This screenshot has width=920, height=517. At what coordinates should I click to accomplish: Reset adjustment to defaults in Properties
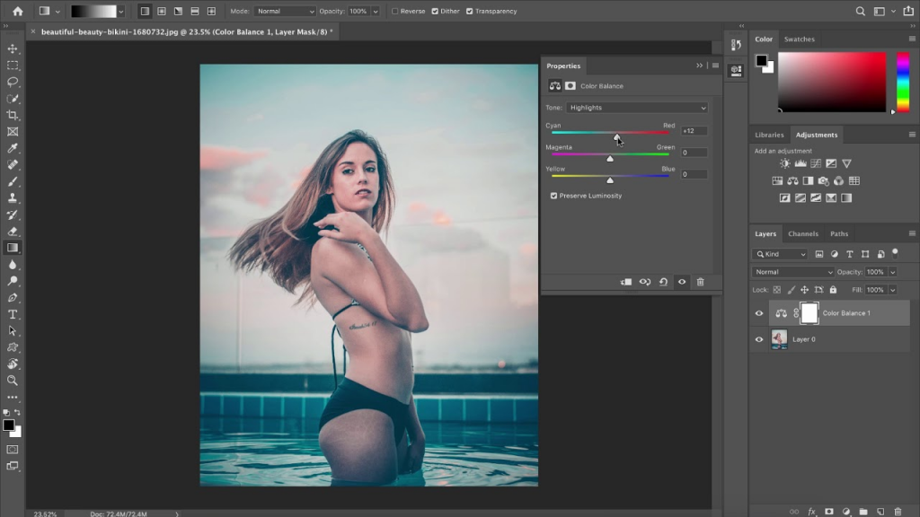point(663,282)
